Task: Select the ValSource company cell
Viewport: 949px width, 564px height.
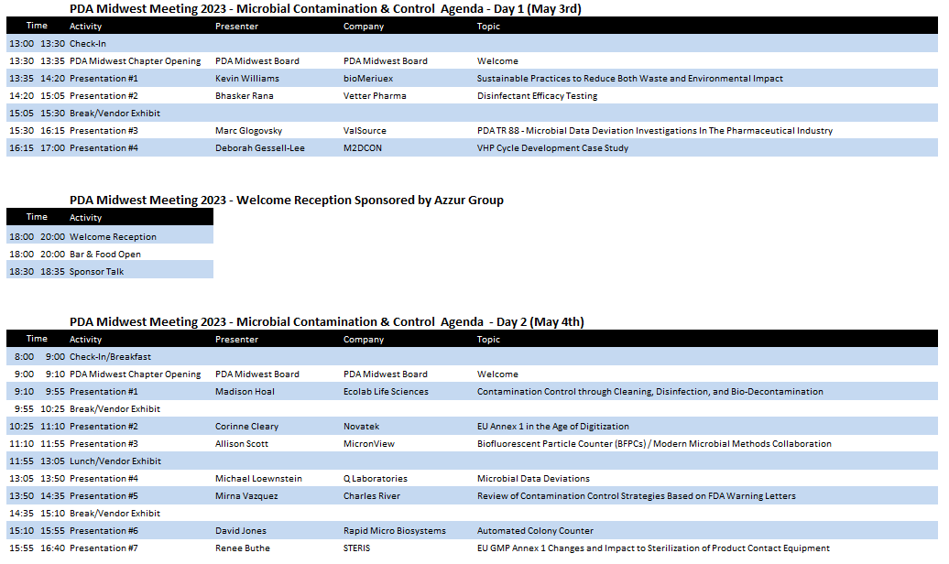Action: [365, 131]
